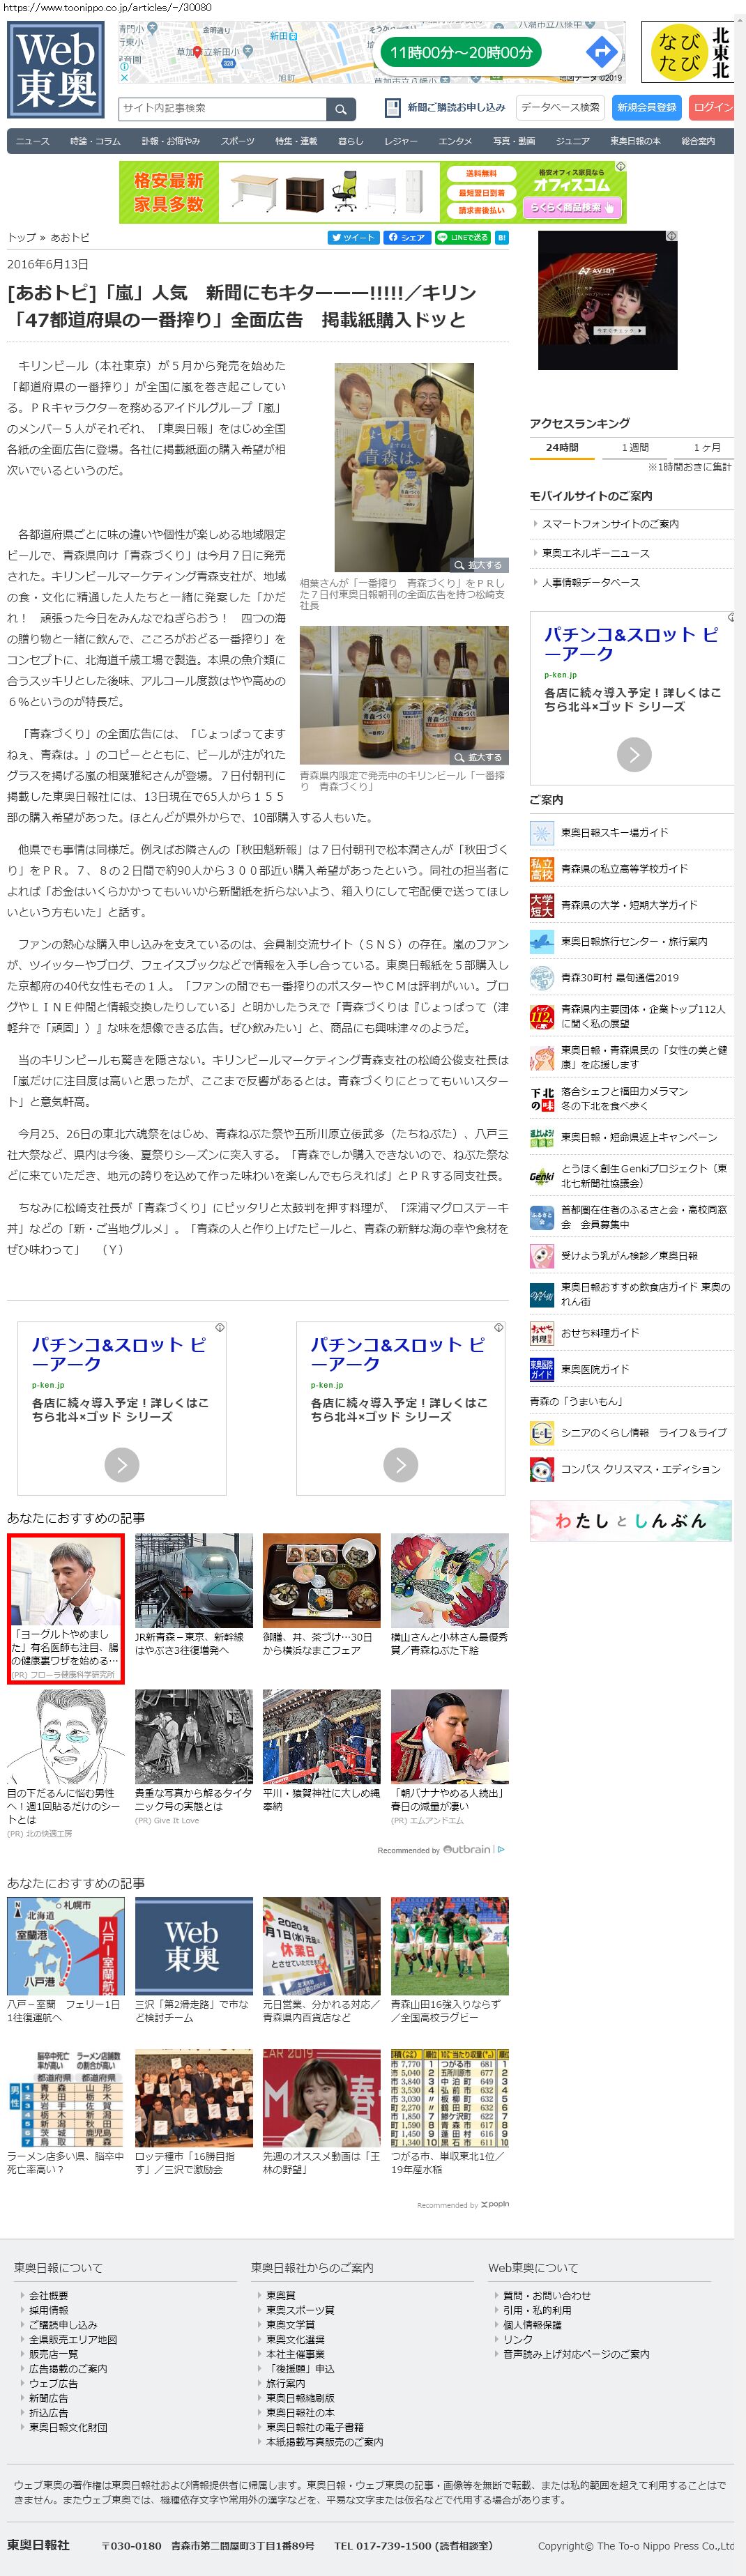Enlarge the newspaper ad photo (拡大する)
Viewport: 746px width, 2576px height.
pos(479,565)
